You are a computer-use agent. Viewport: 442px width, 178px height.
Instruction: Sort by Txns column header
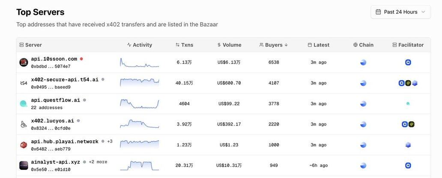(184, 45)
